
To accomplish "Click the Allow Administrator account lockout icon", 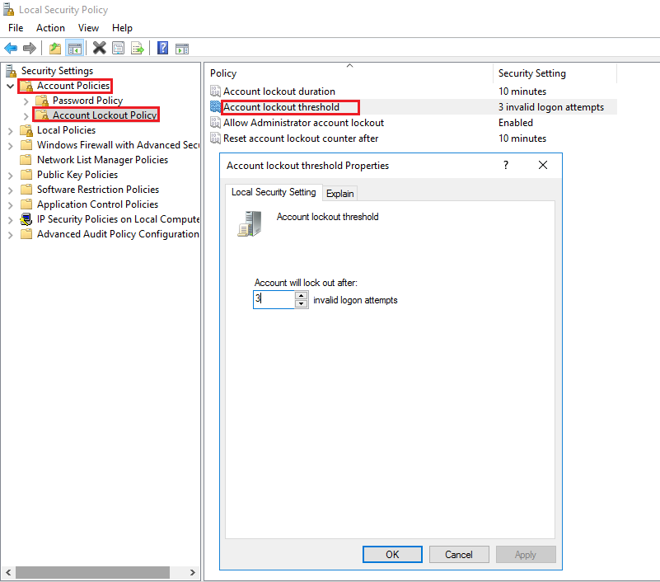I will coord(215,123).
